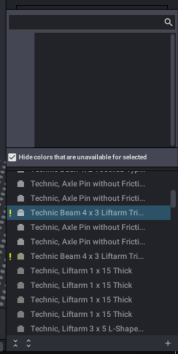Select Liftarm 1 x 15 Thick below tan beam

tap(89, 271)
